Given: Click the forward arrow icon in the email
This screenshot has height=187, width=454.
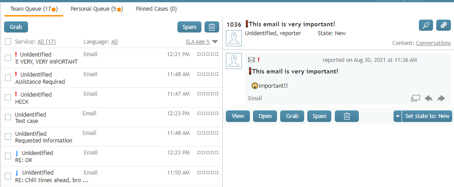Looking at the screenshot, I should click(x=441, y=98).
